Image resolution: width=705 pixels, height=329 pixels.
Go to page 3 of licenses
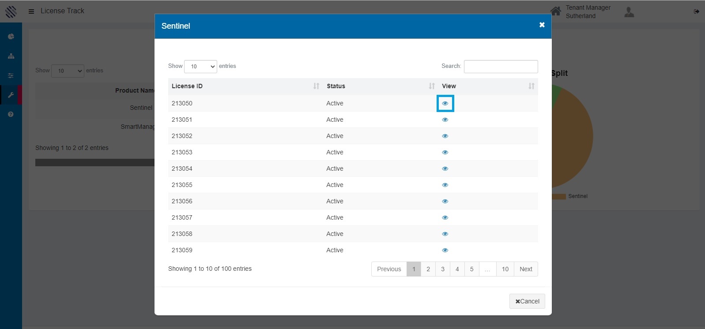pyautogui.click(x=442, y=269)
